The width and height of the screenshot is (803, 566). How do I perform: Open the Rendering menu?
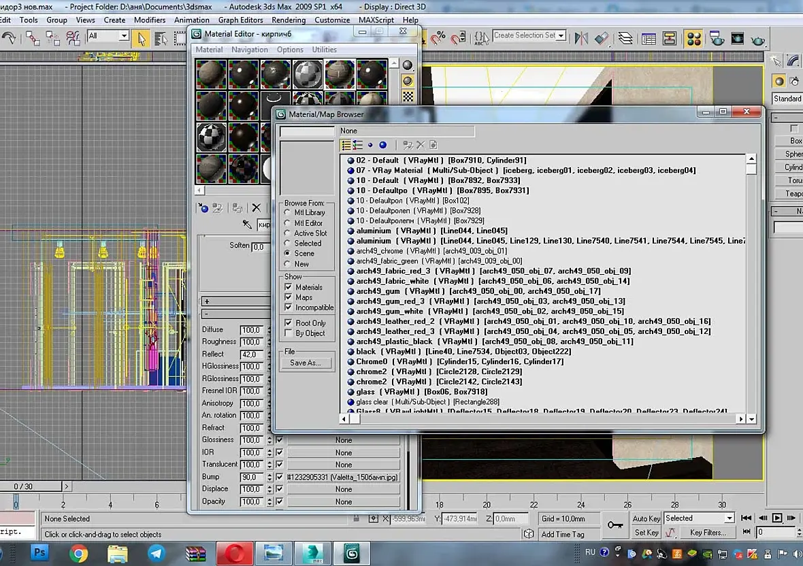pyautogui.click(x=289, y=20)
